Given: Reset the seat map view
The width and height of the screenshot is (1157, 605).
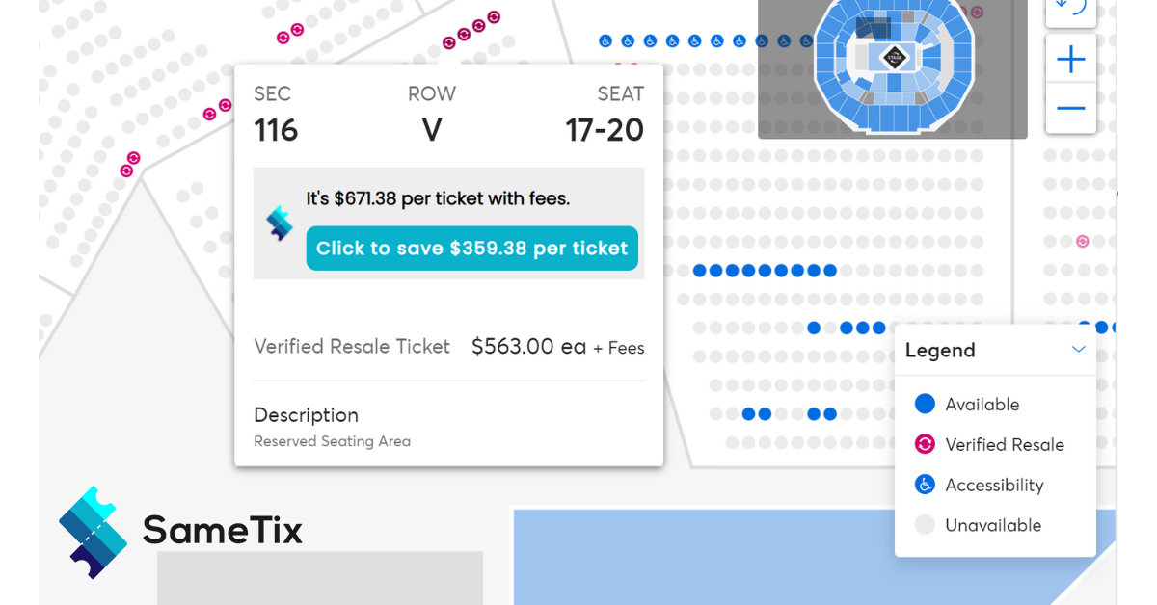Looking at the screenshot, I should coord(1070,8).
